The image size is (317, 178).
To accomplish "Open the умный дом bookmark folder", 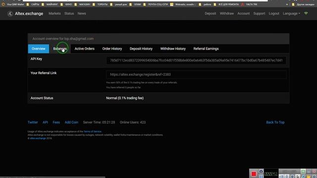I will pos(119,4).
